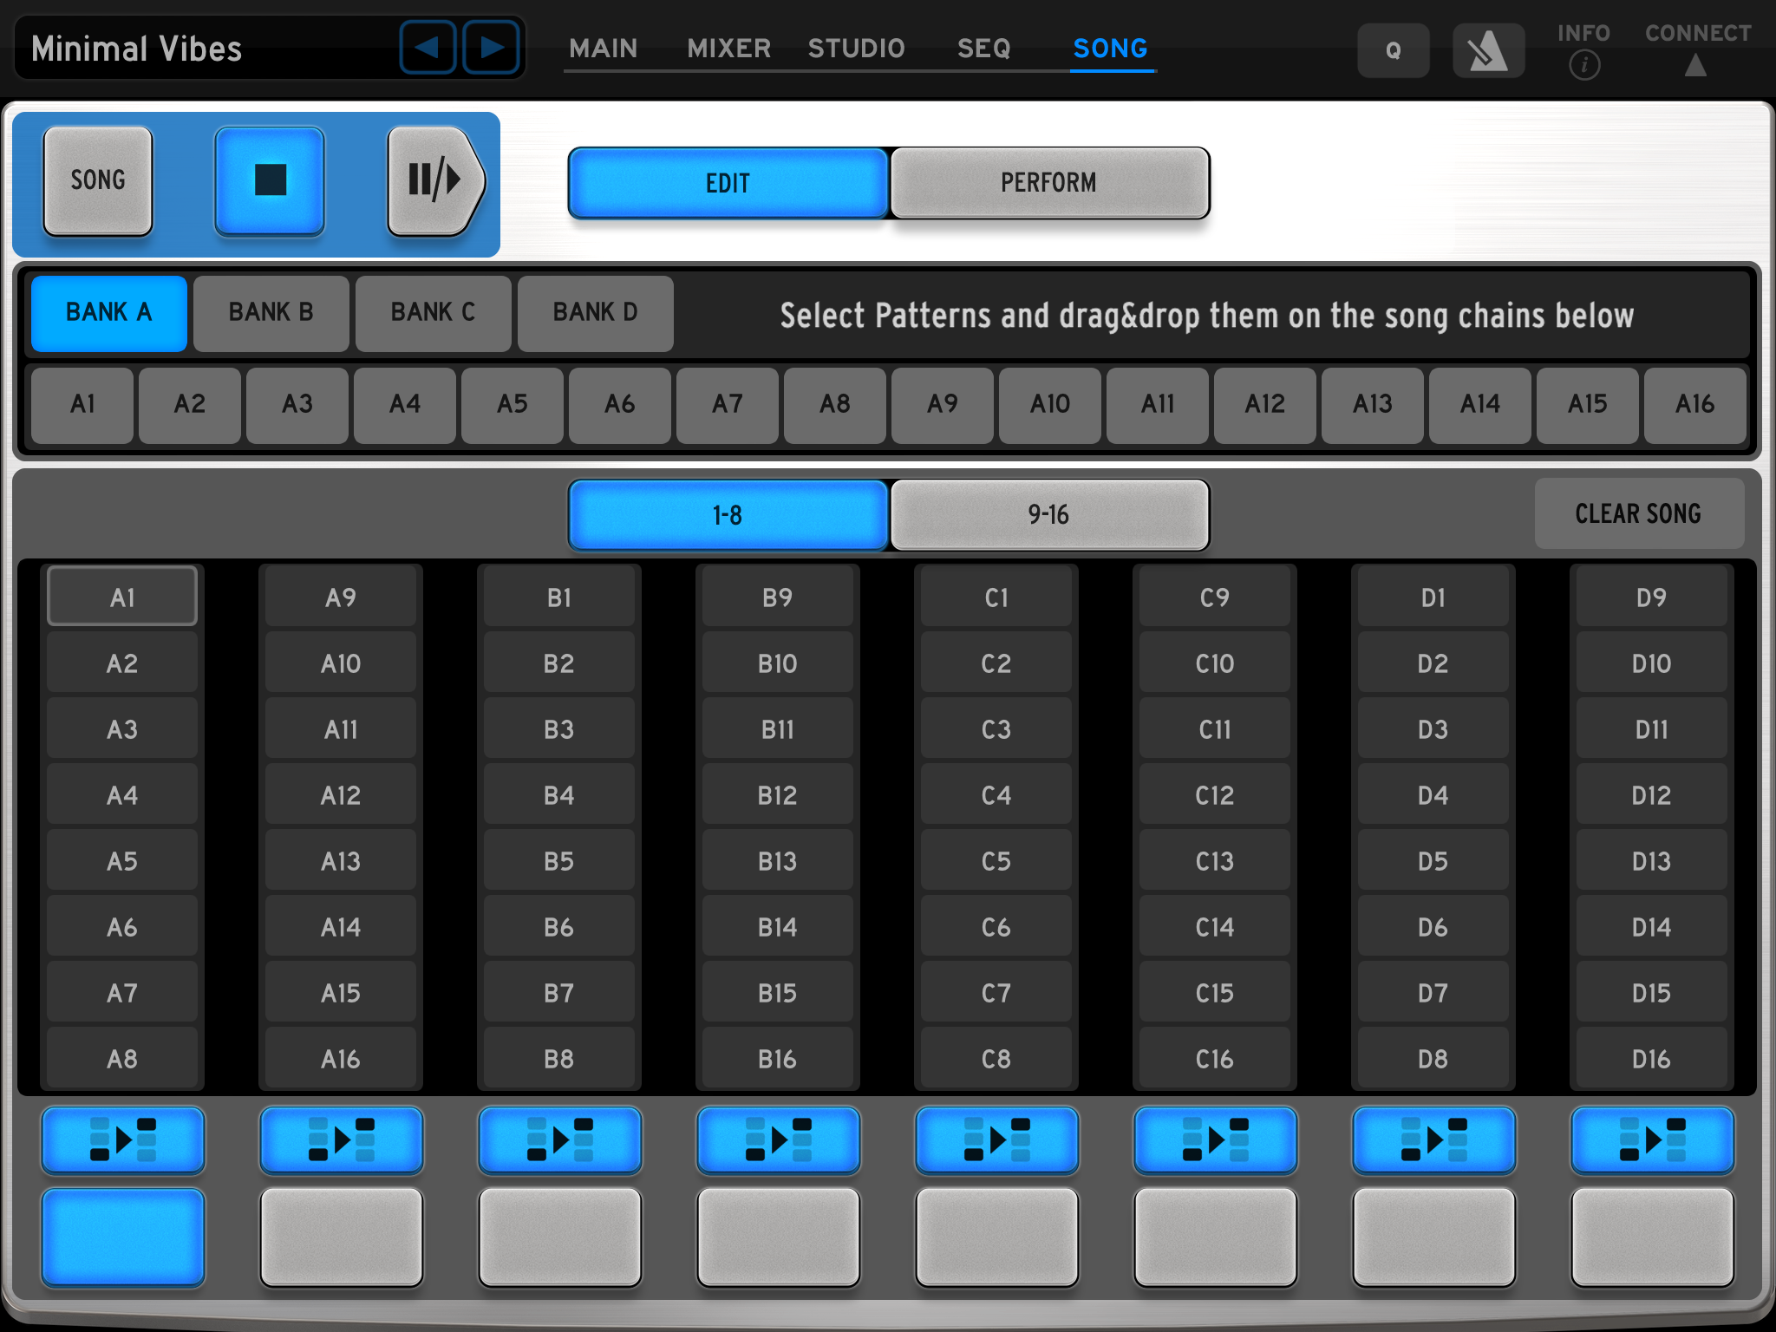Select pattern A7 in pattern row

pyautogui.click(x=727, y=404)
